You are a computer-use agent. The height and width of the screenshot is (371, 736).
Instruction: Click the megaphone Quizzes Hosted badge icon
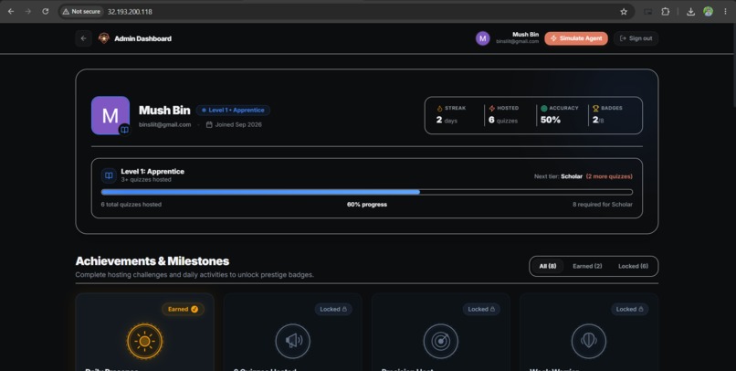293,341
